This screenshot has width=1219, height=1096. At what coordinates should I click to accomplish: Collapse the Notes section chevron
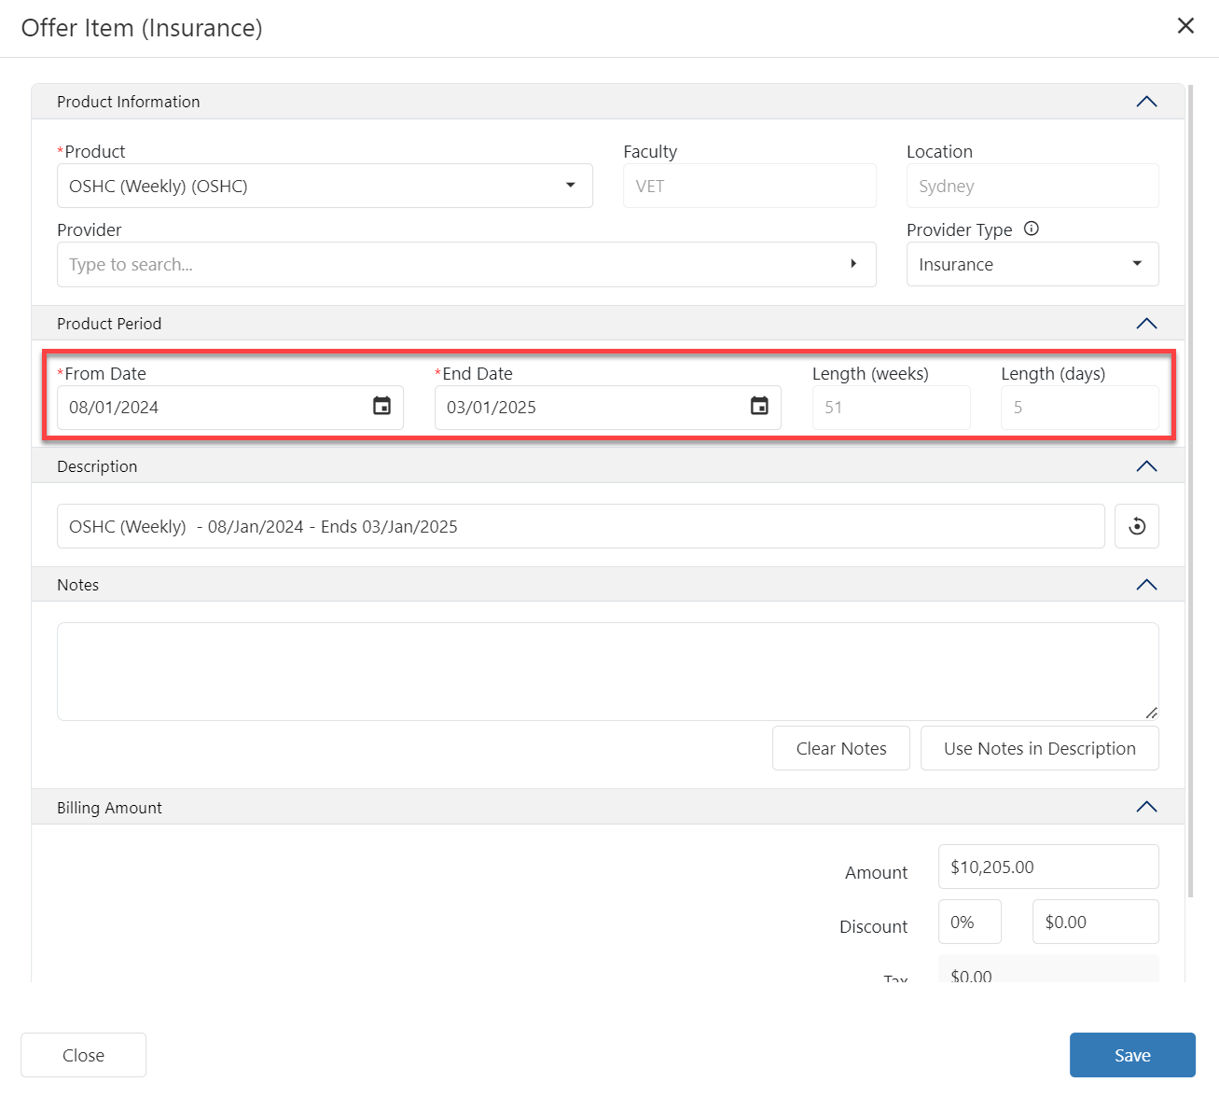tap(1146, 585)
